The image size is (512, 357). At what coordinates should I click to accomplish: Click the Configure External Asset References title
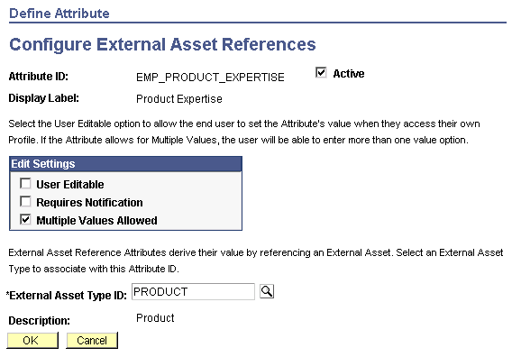(162, 44)
